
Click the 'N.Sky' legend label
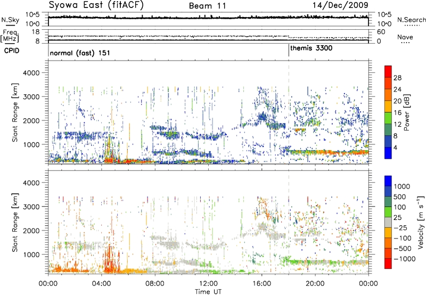(x=10, y=20)
